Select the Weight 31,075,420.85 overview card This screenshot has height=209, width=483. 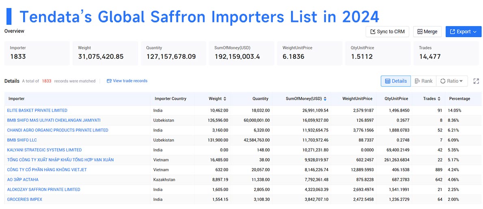(x=106, y=53)
